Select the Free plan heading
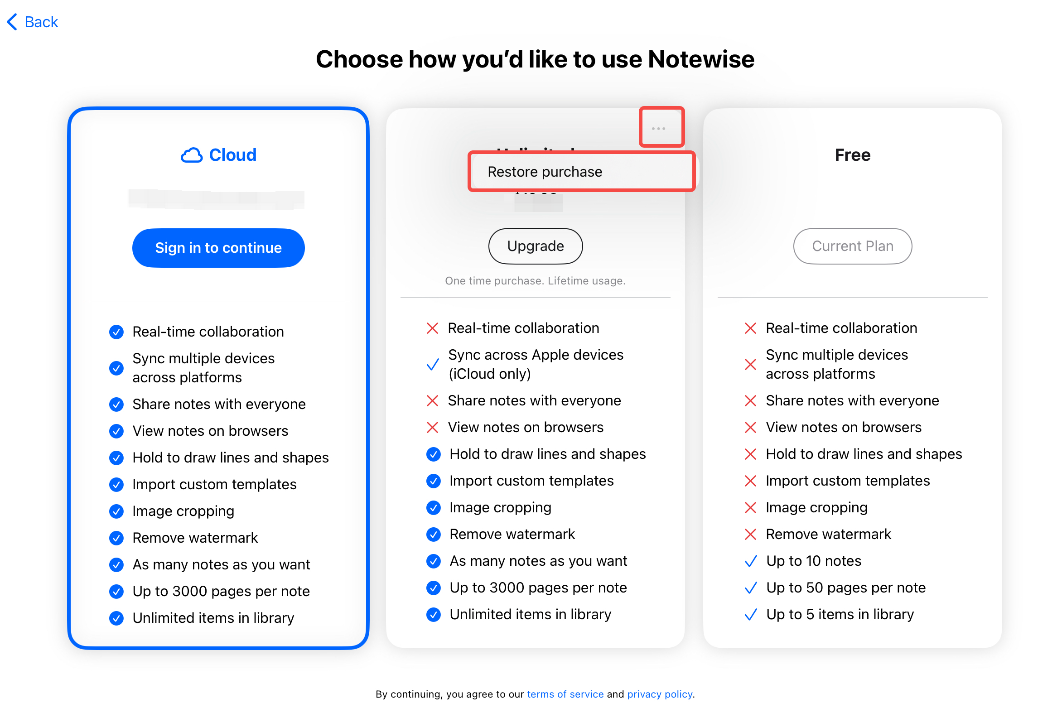The width and height of the screenshot is (1062, 713). (852, 155)
